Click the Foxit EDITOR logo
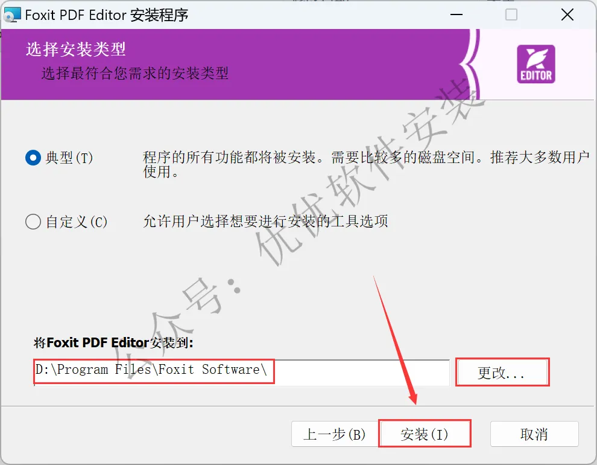This screenshot has width=597, height=465. [535, 64]
